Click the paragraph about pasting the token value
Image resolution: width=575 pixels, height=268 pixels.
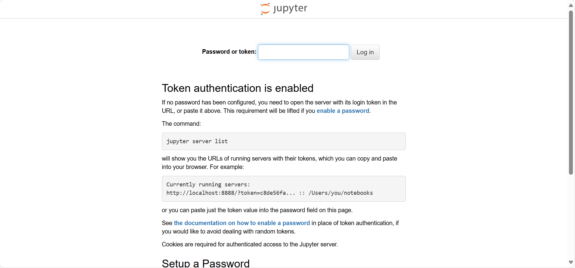coord(257,210)
